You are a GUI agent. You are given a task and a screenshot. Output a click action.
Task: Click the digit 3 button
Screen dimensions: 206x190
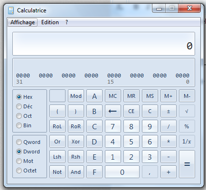click(150, 157)
